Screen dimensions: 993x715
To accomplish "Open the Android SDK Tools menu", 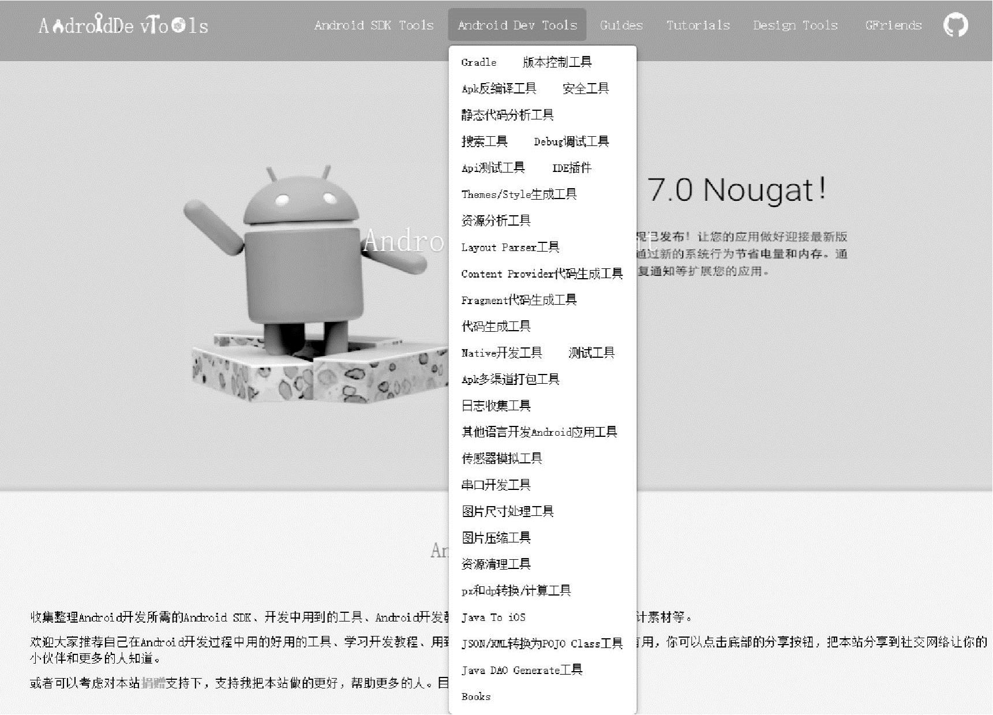I will tap(374, 25).
